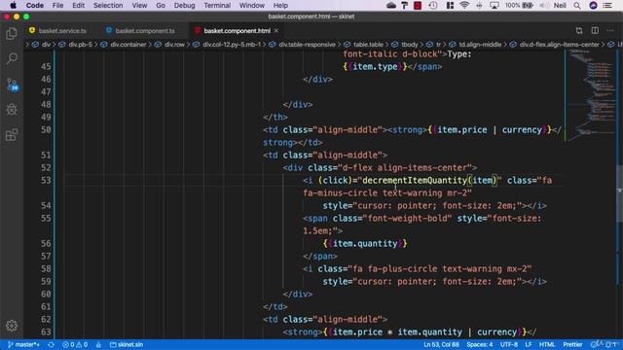
Task: Open the Extensions view
Action: [x=12, y=134]
